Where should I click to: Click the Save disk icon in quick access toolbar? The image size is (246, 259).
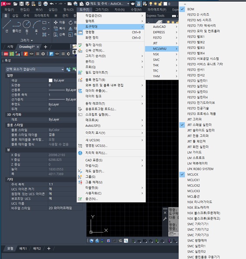click(22, 3)
